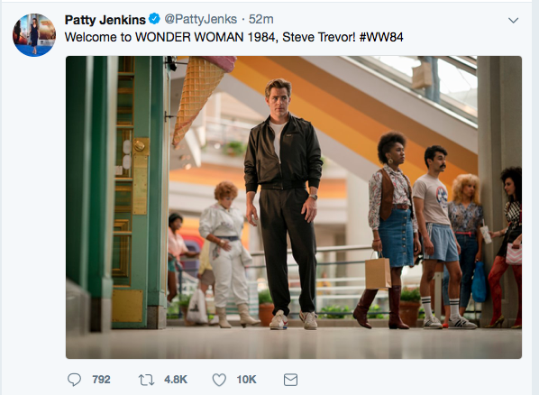Click the man in black jacket in photo

click(x=284, y=204)
